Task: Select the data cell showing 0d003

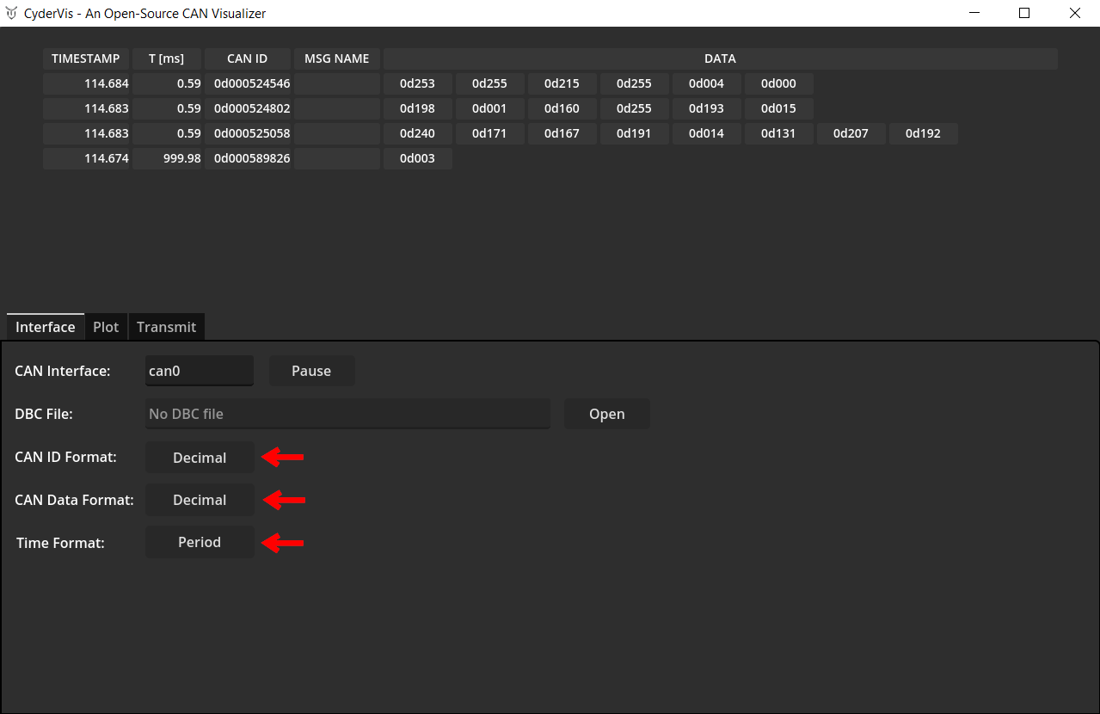Action: [417, 158]
